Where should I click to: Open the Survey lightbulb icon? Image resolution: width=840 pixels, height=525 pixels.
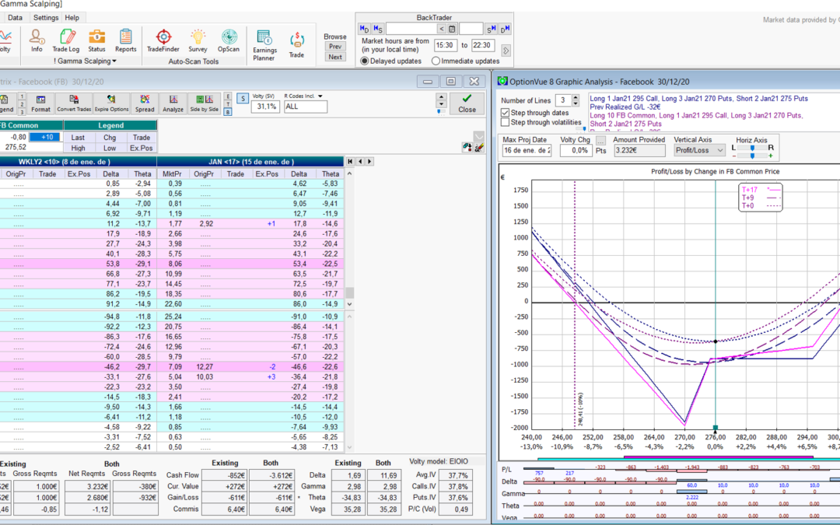click(198, 40)
